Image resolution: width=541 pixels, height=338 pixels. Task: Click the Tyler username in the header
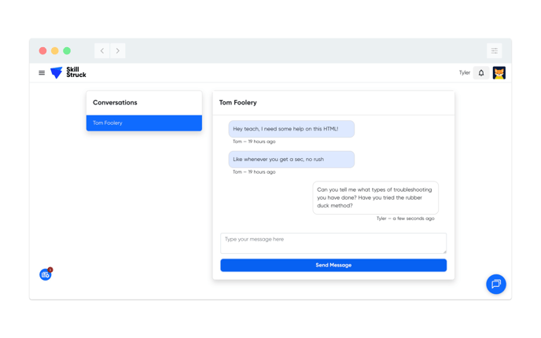pyautogui.click(x=464, y=73)
